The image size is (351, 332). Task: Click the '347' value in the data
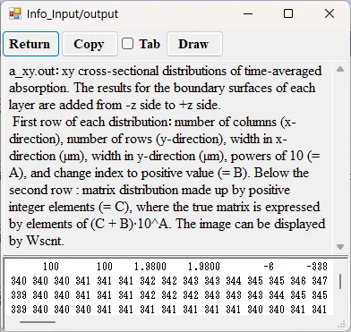320,281
